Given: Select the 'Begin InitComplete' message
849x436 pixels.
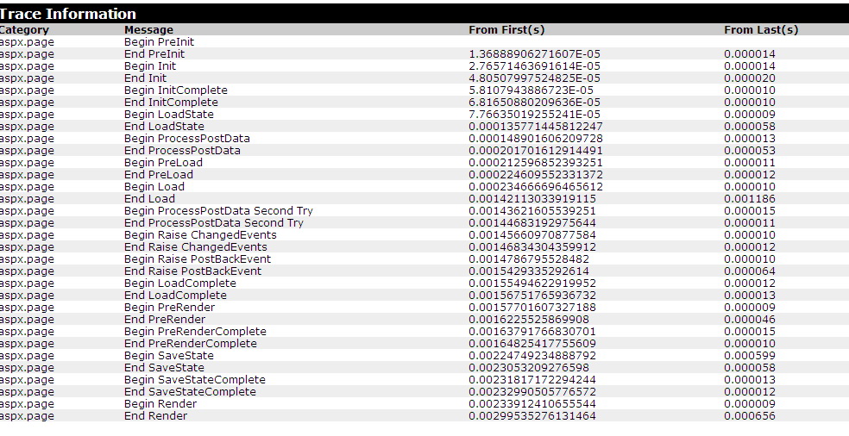Looking at the screenshot, I should 176,90.
